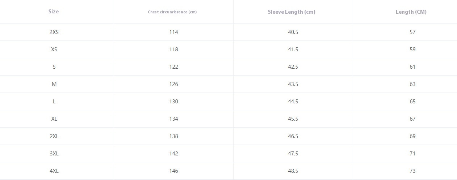This screenshot has height=180, width=457.
Task: Click sleeve length value 44.5
Action: [293, 102]
